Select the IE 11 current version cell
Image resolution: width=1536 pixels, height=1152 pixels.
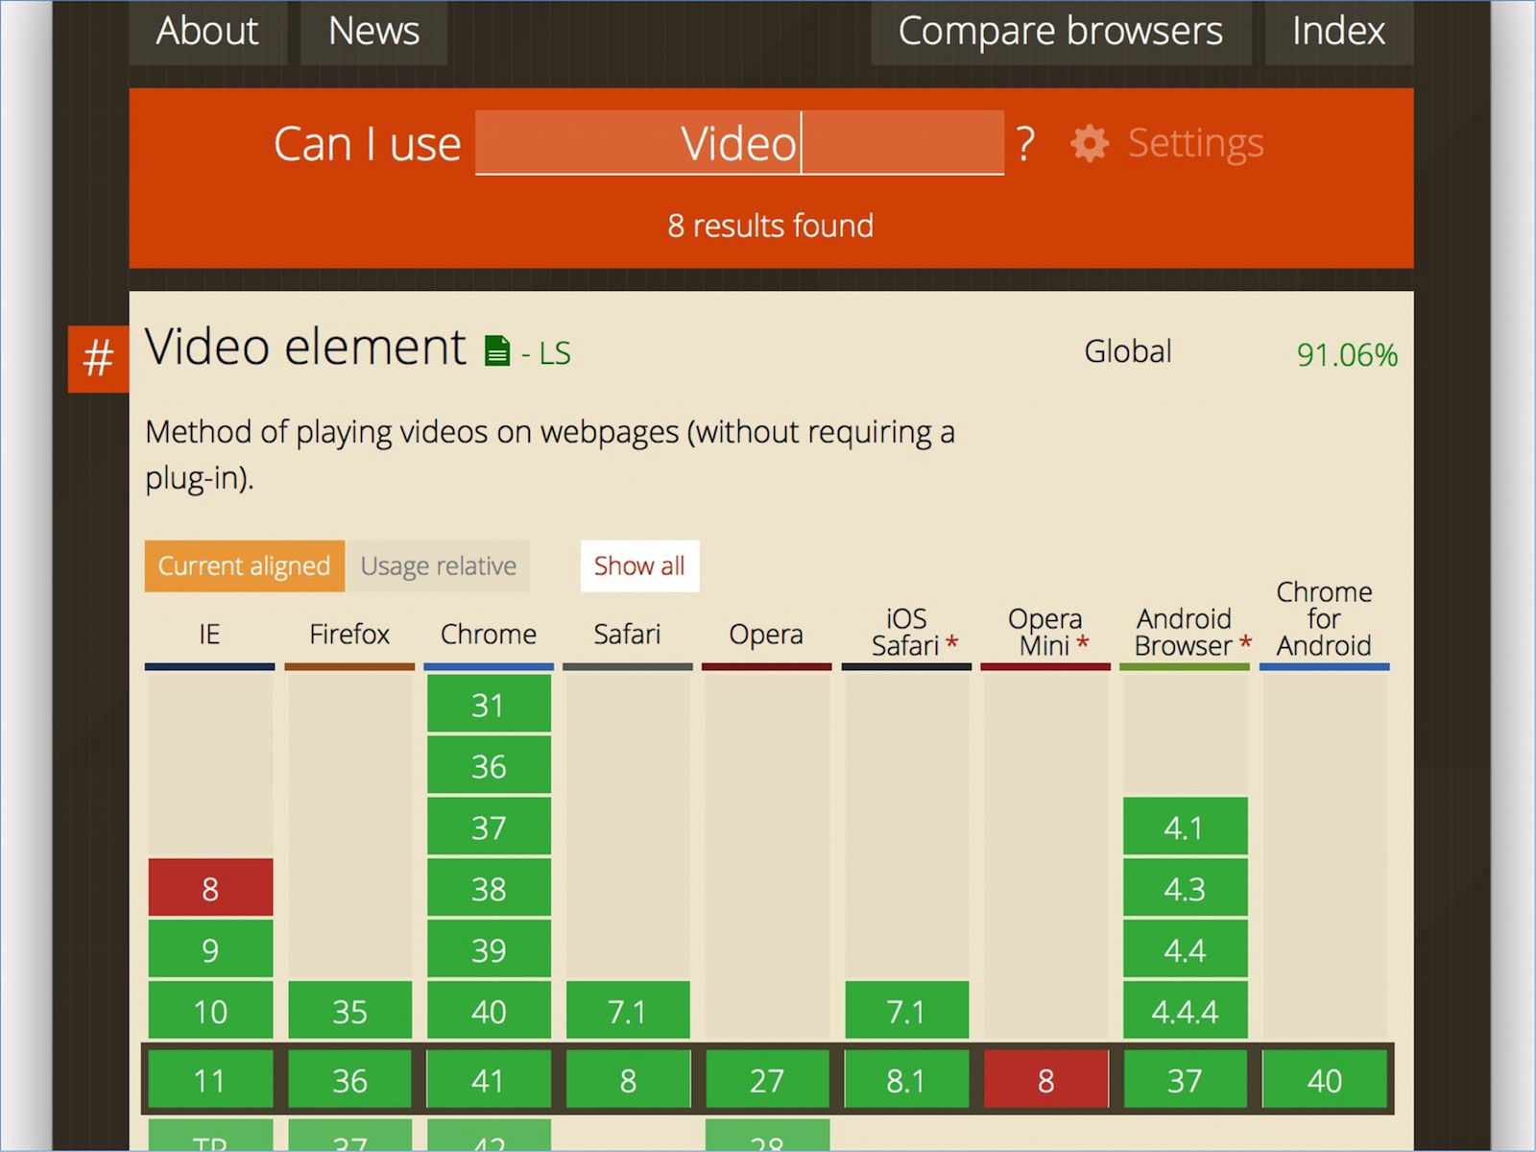210,1080
